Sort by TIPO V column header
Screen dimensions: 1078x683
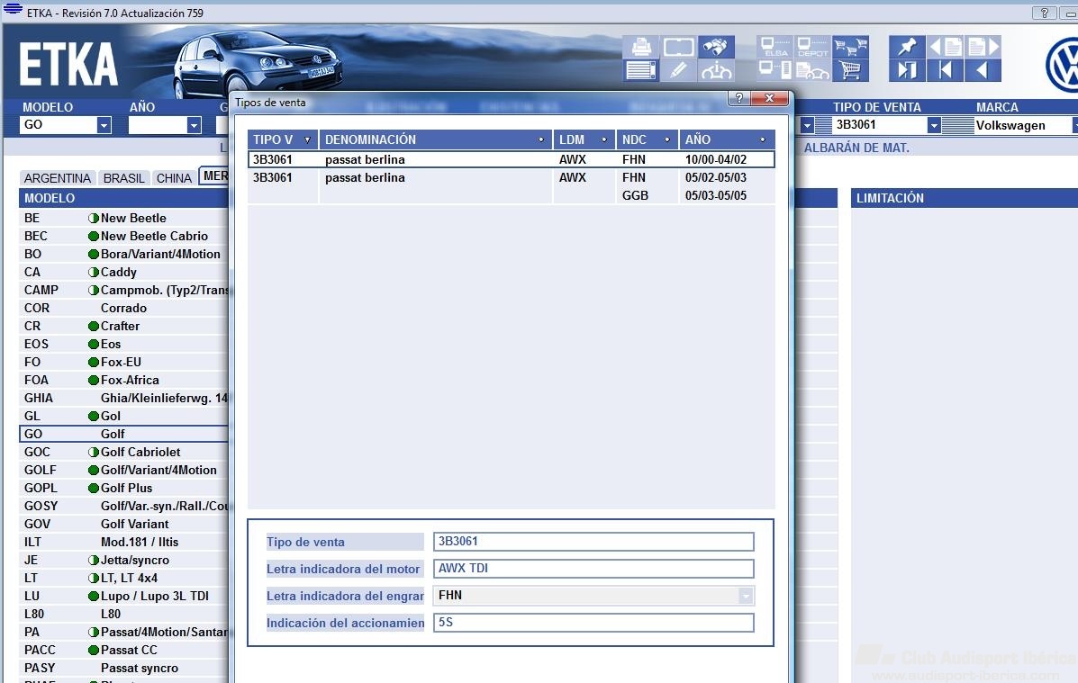[x=283, y=139]
